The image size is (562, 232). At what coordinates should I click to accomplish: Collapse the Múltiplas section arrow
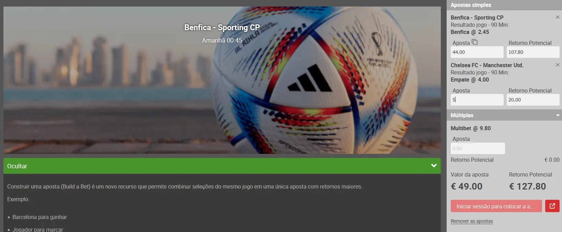(558, 115)
